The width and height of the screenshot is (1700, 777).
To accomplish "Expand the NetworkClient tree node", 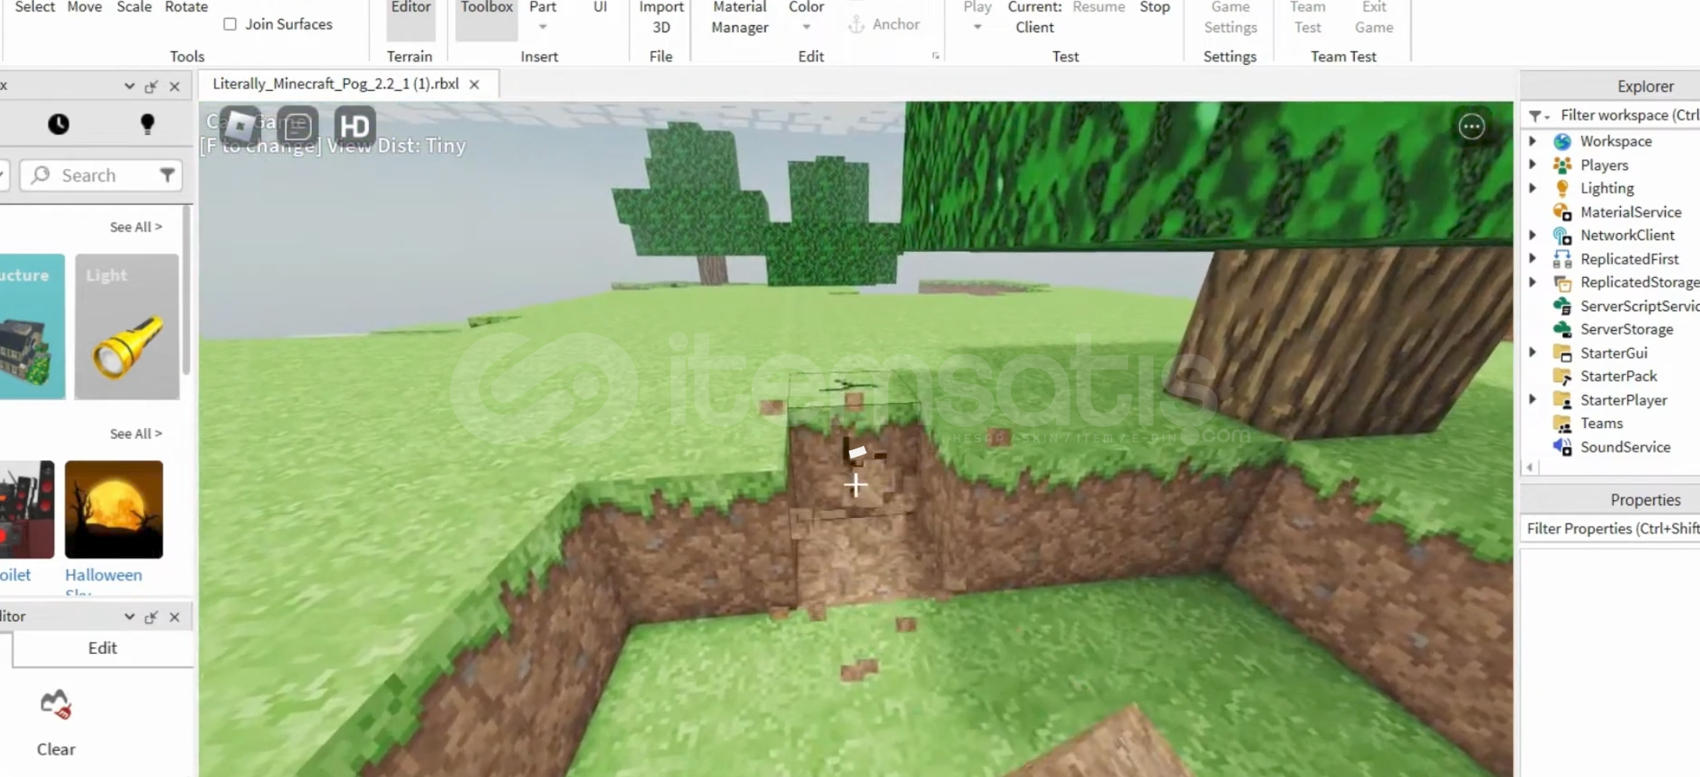I will point(1532,235).
